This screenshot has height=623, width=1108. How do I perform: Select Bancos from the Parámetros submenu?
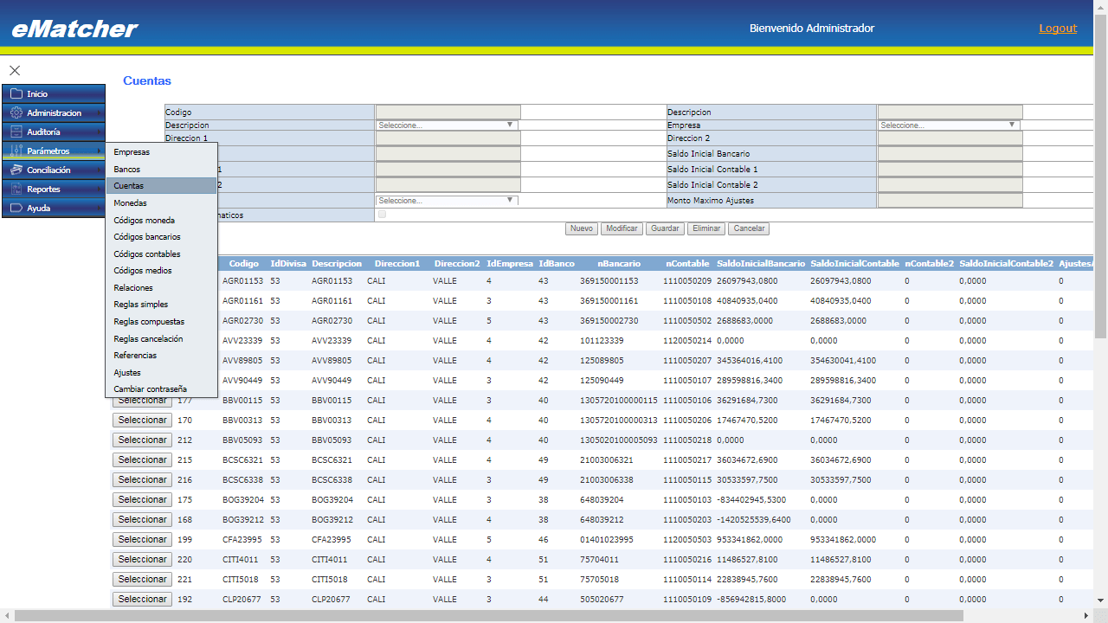click(x=127, y=170)
